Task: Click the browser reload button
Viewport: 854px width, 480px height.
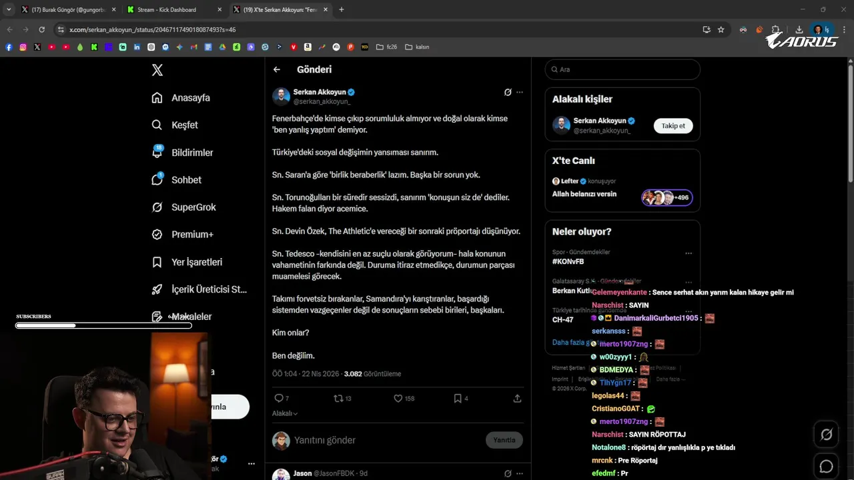Action: tap(41, 29)
